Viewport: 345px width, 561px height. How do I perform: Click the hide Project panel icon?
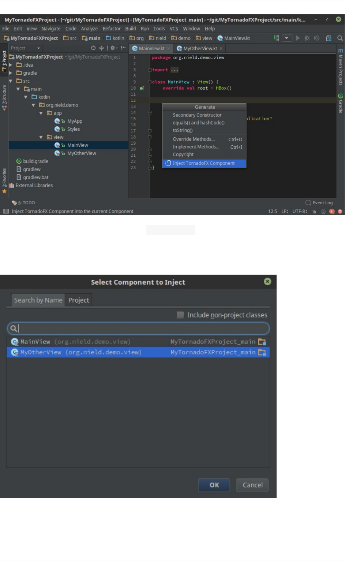coord(123,48)
